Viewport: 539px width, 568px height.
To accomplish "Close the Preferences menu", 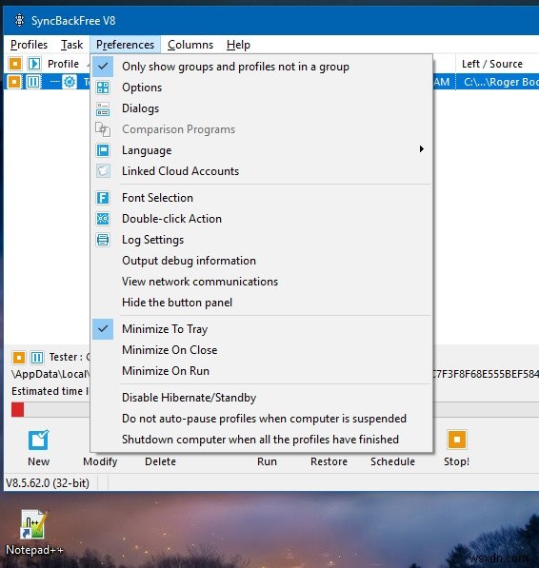I will [125, 45].
